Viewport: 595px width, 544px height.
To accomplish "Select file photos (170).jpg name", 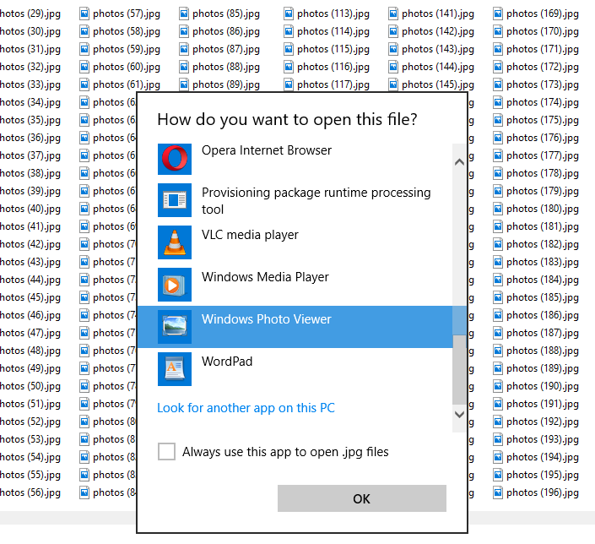I will (543, 31).
